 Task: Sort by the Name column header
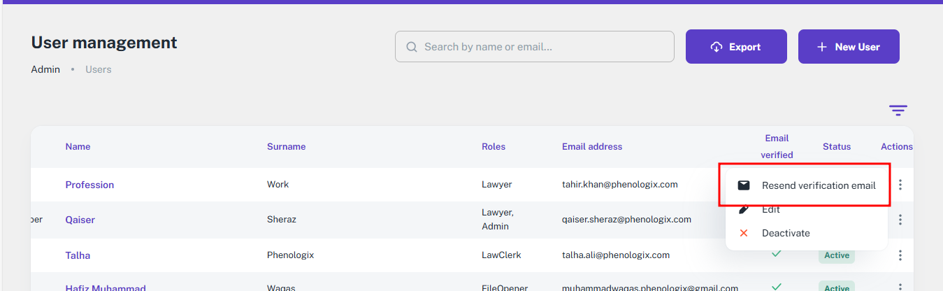pos(78,146)
